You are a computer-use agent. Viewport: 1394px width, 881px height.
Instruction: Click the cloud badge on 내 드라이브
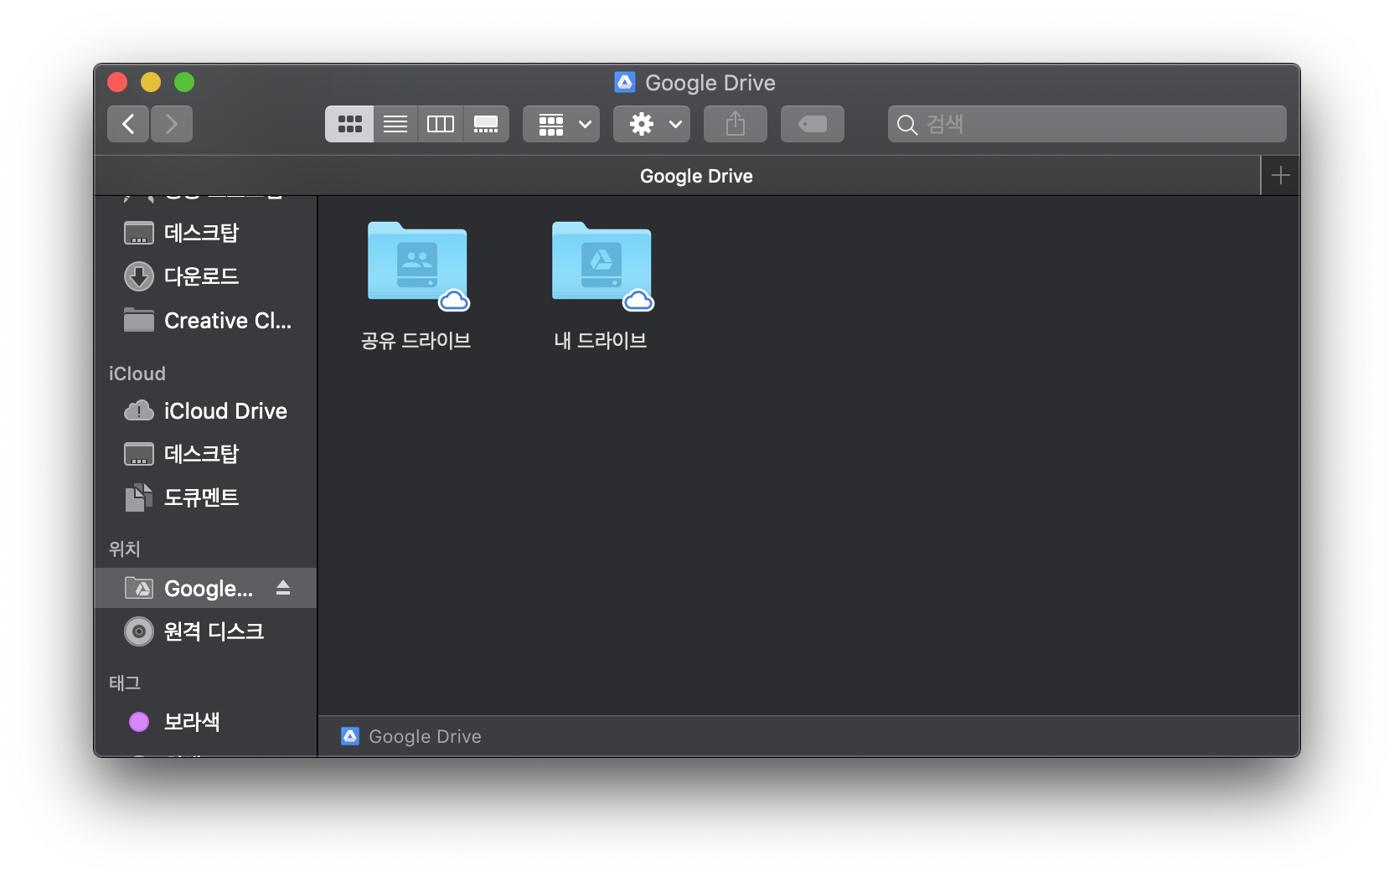pos(638,300)
